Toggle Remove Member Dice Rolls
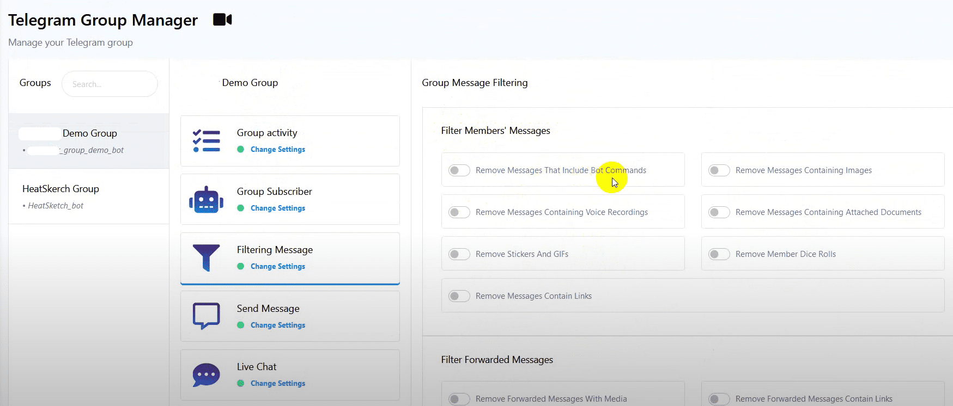The image size is (953, 406). 719,254
